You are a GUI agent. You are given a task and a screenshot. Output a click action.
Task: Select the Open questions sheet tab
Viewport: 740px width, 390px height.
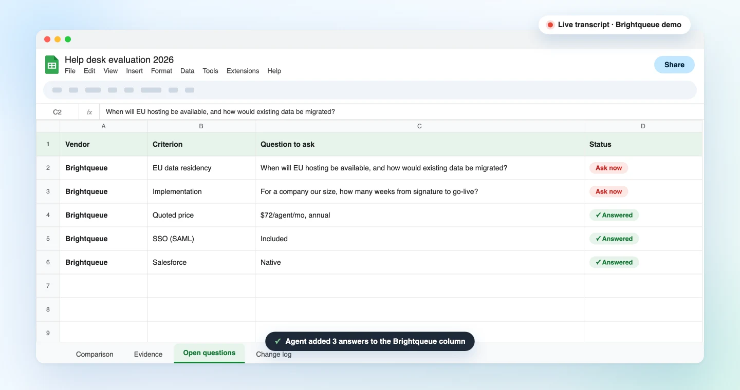[209, 353]
